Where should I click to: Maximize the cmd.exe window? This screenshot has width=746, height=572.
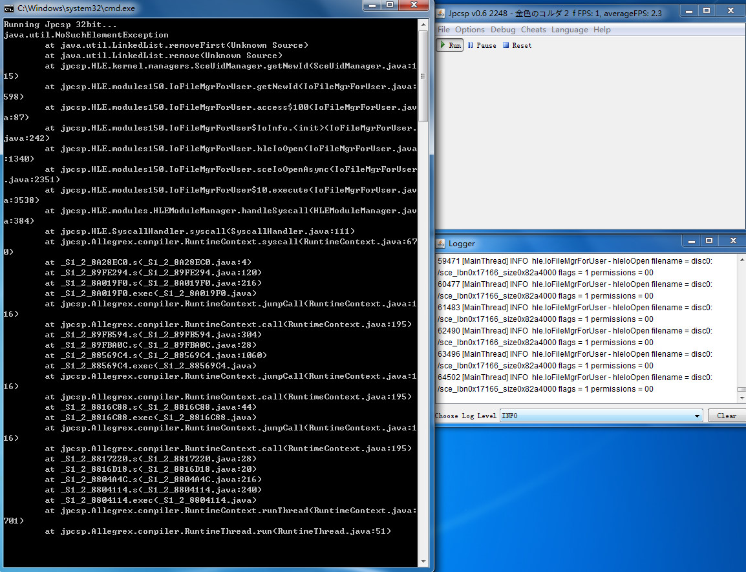pos(390,5)
